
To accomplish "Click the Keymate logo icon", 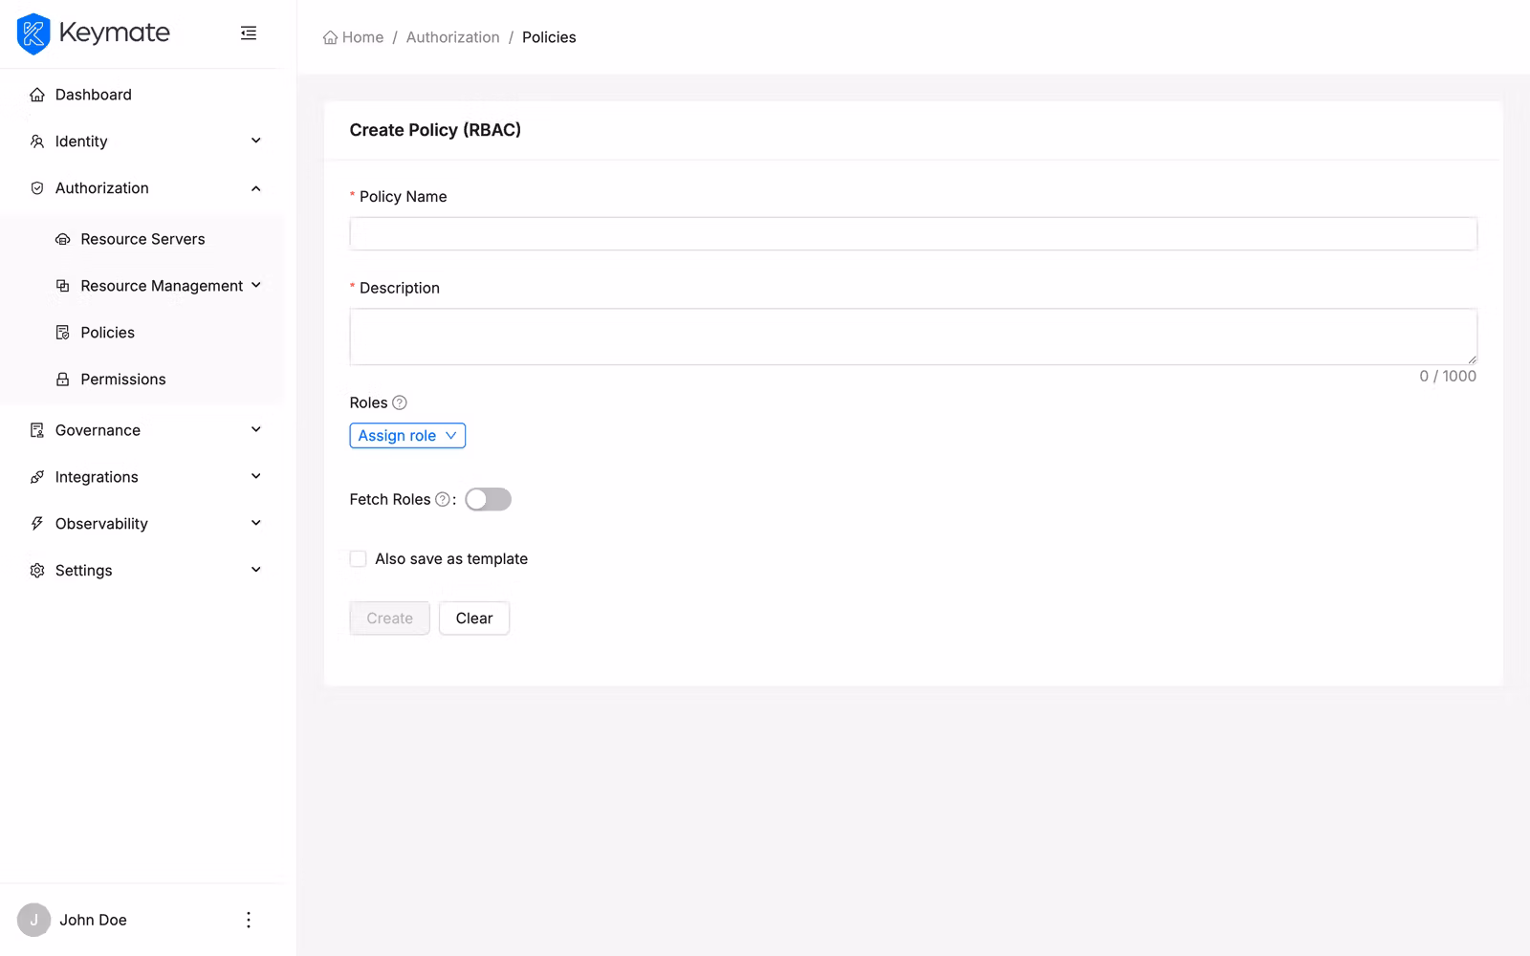I will tap(33, 33).
